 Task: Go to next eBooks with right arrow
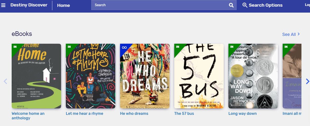point(307,81)
